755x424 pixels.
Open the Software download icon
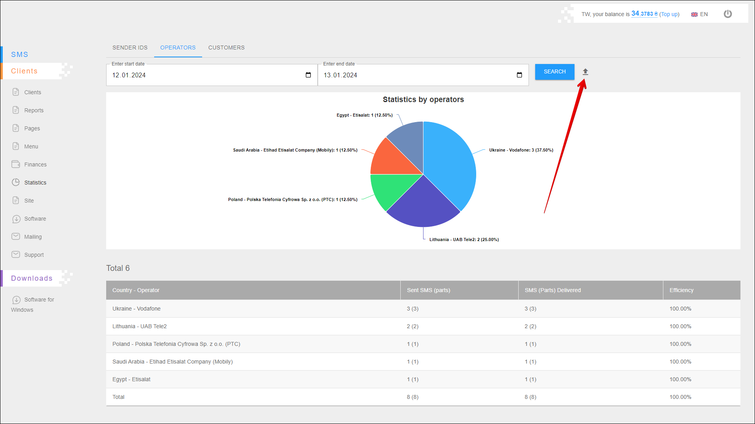16,219
